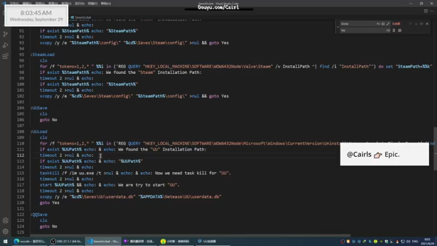Switch to OBS 27.1.1 in the taskbar
The height and width of the screenshot is (246, 437).
[x=66, y=241]
